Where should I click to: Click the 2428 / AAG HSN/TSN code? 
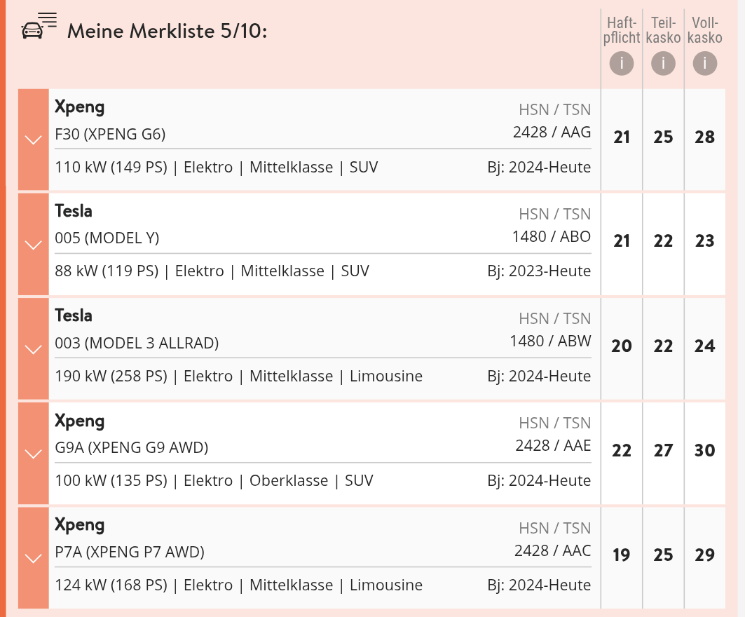552,132
